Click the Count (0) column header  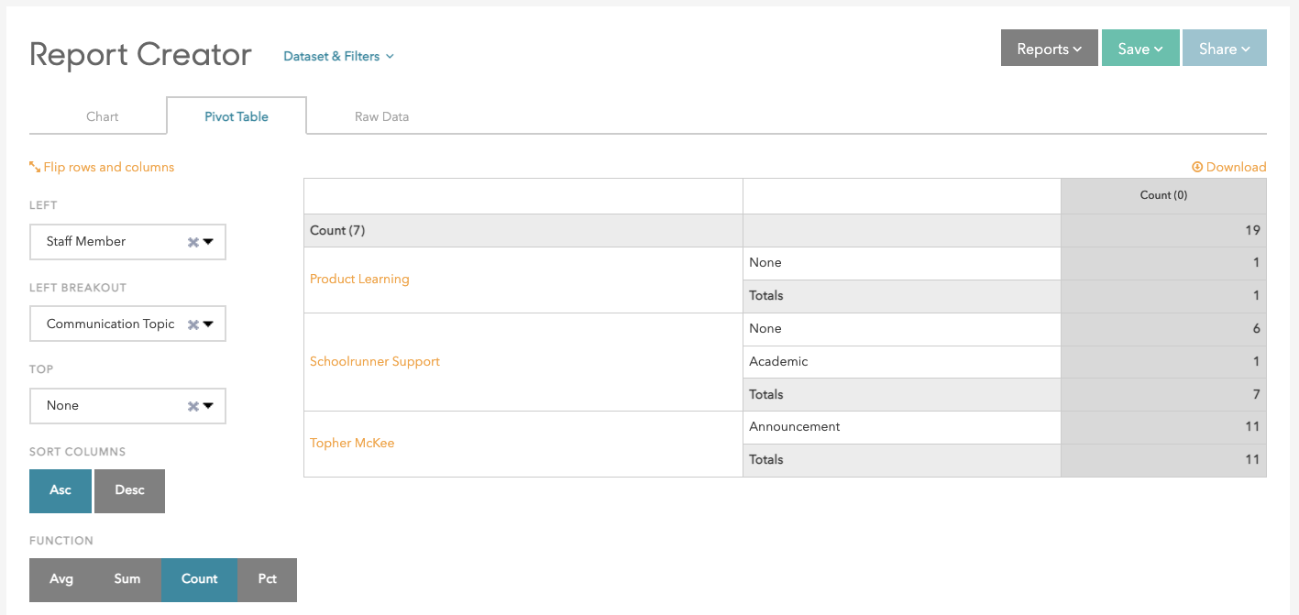pyautogui.click(x=1162, y=195)
